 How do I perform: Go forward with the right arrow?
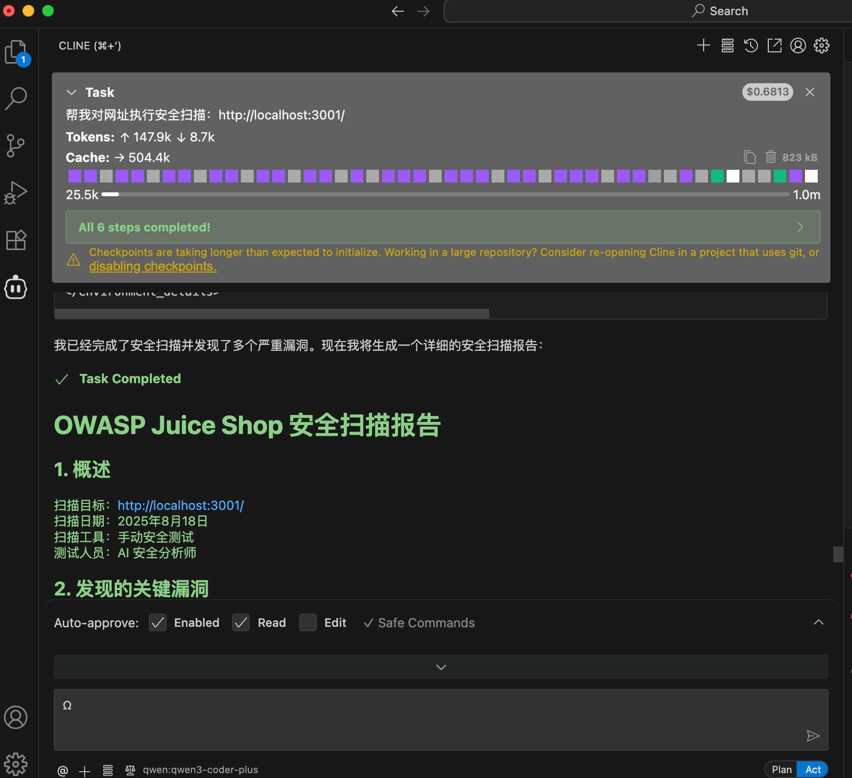pos(424,11)
